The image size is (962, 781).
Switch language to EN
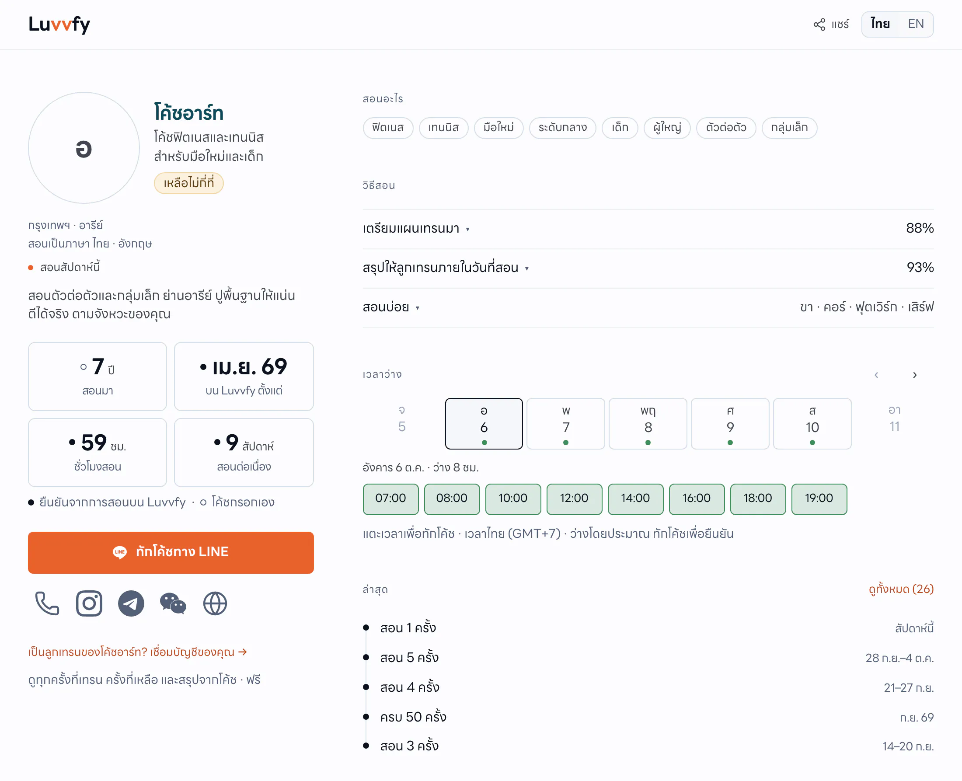(x=916, y=24)
